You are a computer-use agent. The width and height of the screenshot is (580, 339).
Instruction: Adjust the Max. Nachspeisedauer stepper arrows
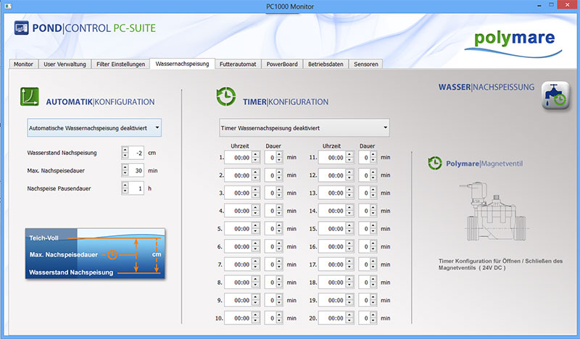(x=127, y=170)
